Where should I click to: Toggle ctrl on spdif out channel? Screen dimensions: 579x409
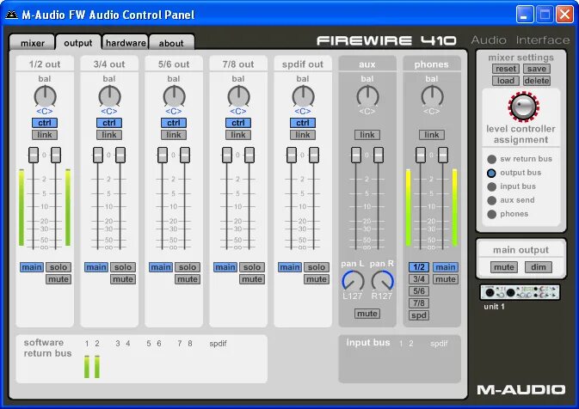[303, 123]
